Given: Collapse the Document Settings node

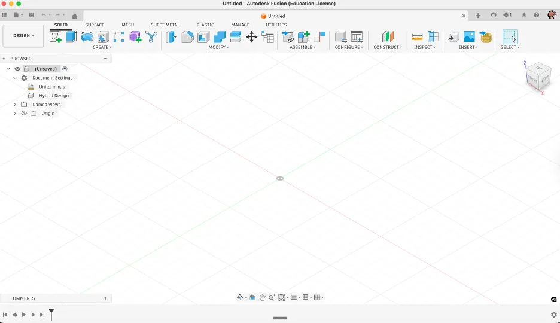Looking at the screenshot, I should [14, 78].
